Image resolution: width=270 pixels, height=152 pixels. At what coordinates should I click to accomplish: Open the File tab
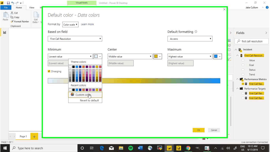pos(6,8)
